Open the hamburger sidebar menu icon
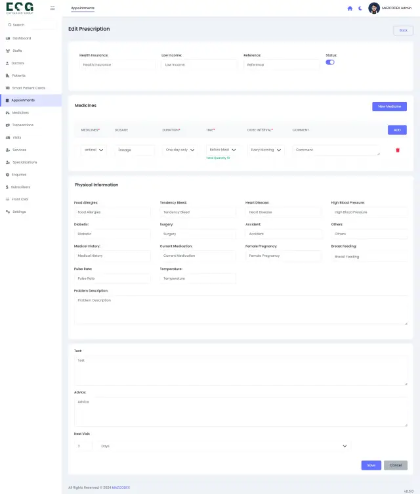 coord(52,8)
